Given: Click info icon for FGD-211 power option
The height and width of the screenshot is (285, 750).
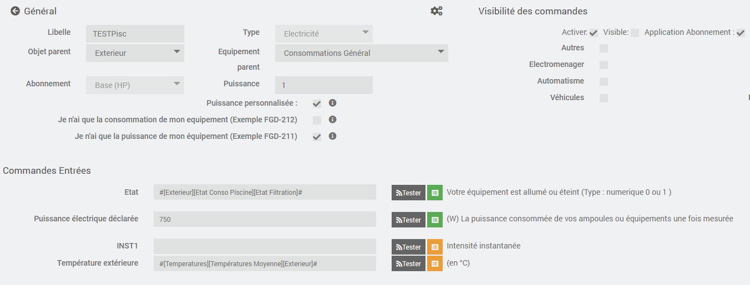Looking at the screenshot, I should tap(332, 136).
